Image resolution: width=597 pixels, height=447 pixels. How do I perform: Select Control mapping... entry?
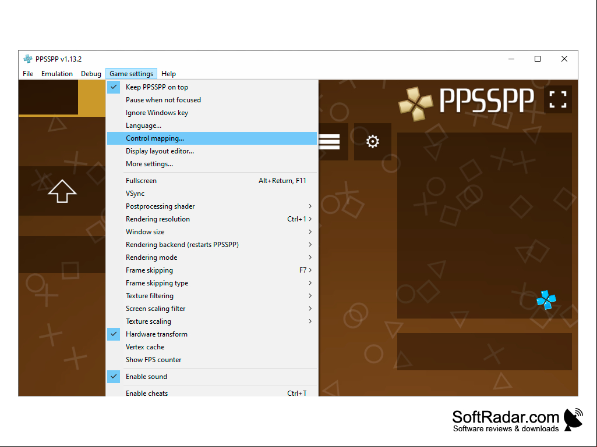pyautogui.click(x=211, y=138)
